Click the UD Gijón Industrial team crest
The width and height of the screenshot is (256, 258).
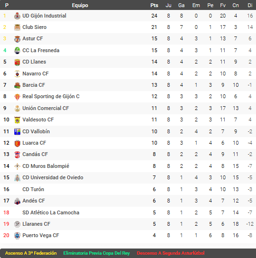17,16
